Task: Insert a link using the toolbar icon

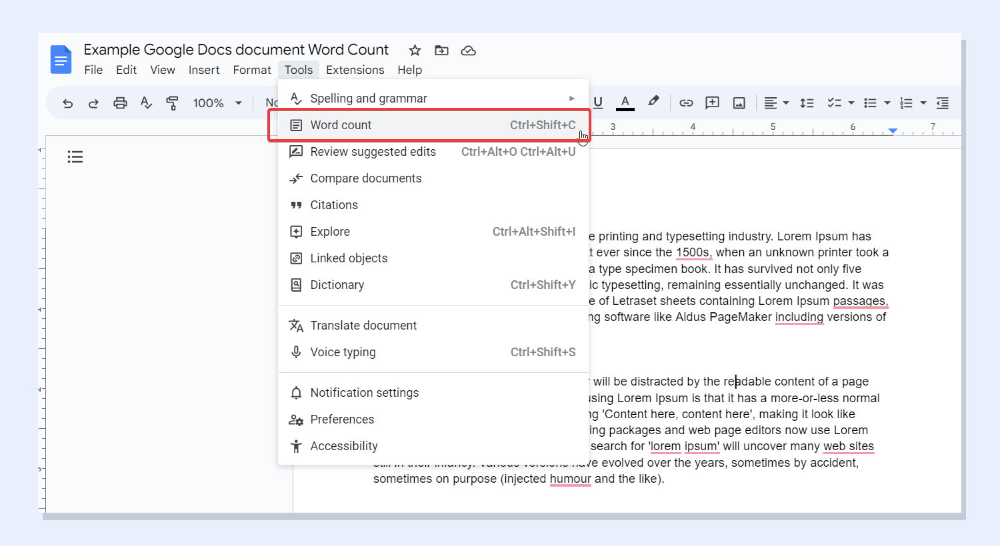Action: tap(686, 103)
